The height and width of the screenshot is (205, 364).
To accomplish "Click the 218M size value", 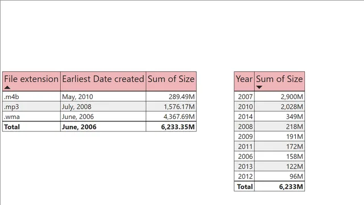I will coord(295,126).
